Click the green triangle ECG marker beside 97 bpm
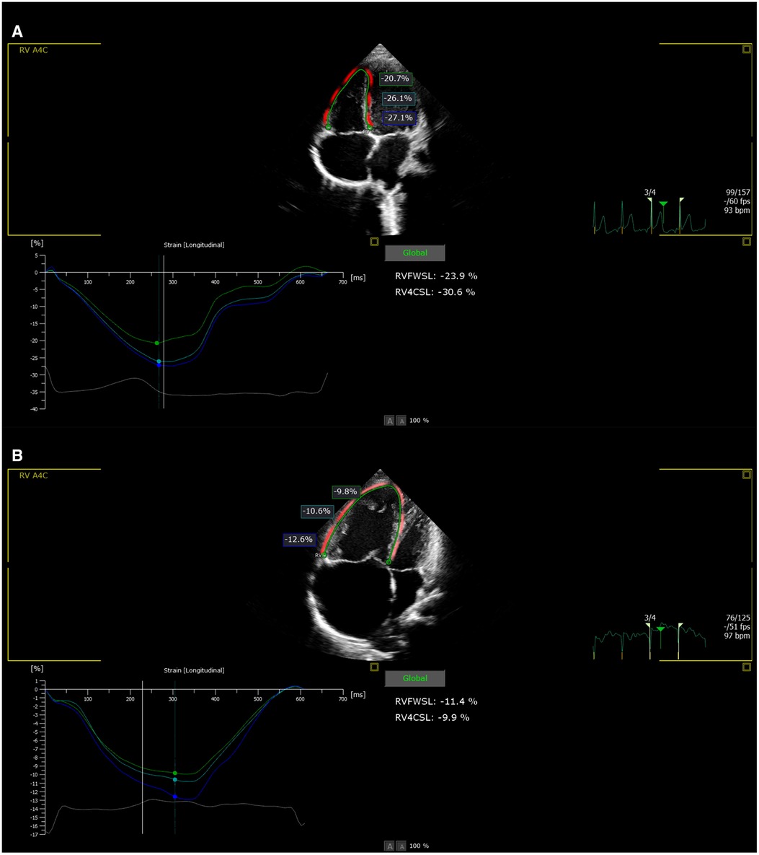 [x=660, y=629]
